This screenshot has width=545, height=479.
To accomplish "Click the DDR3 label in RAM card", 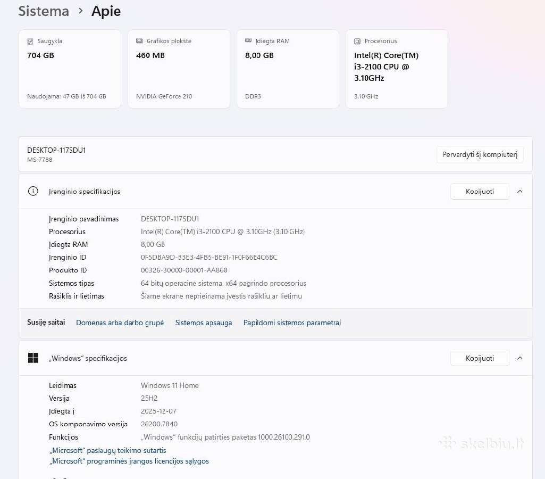I will coord(253,96).
